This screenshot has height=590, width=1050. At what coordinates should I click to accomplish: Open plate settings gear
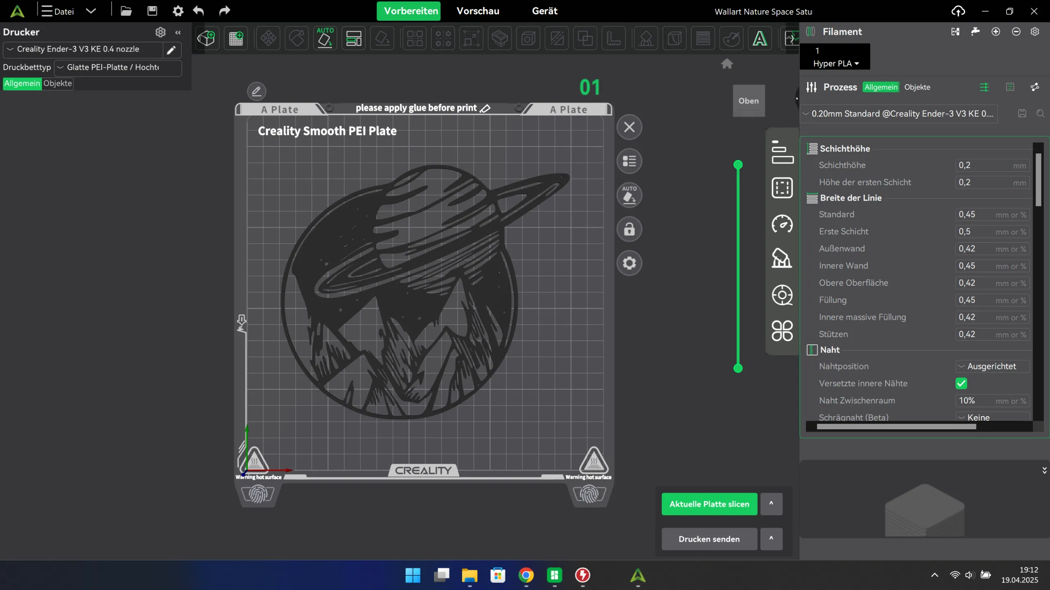pos(629,263)
